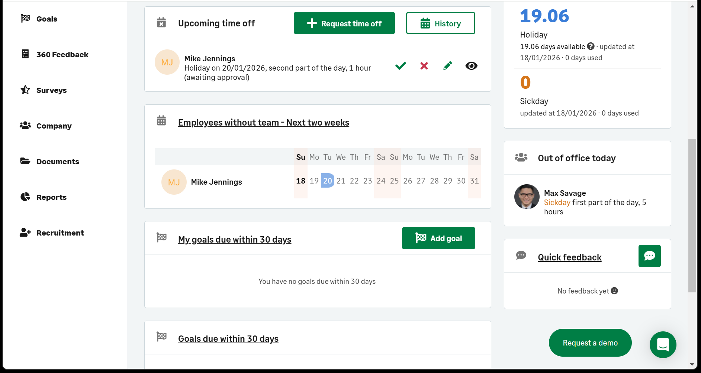
Task: Click the Request time off button
Action: pyautogui.click(x=344, y=23)
